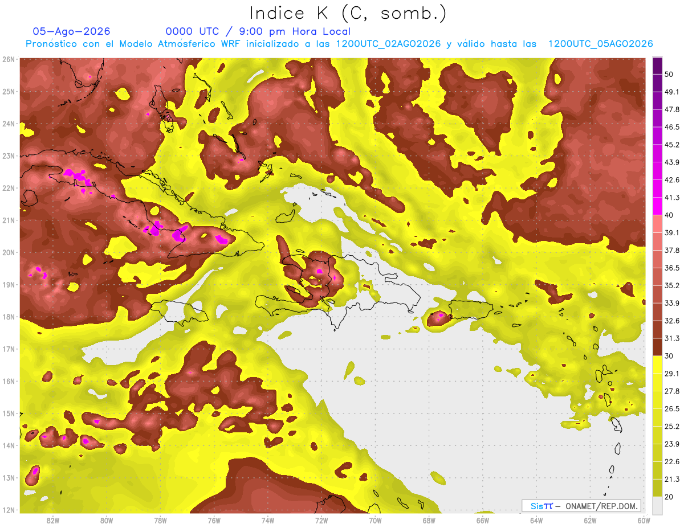Screen dimensions: 684x528
Task: Click the color scale value "30"
Action: click(670, 356)
